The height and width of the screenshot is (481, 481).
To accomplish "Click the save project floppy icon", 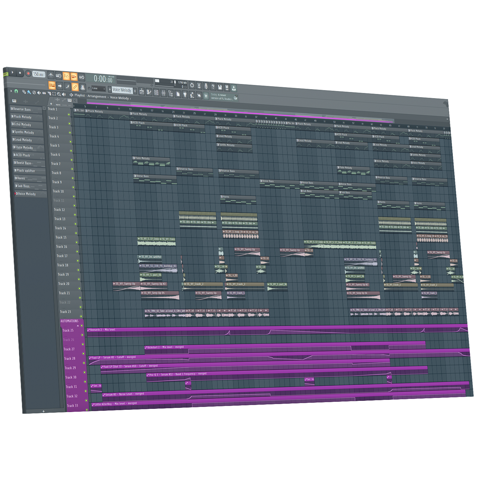I will (220, 87).
